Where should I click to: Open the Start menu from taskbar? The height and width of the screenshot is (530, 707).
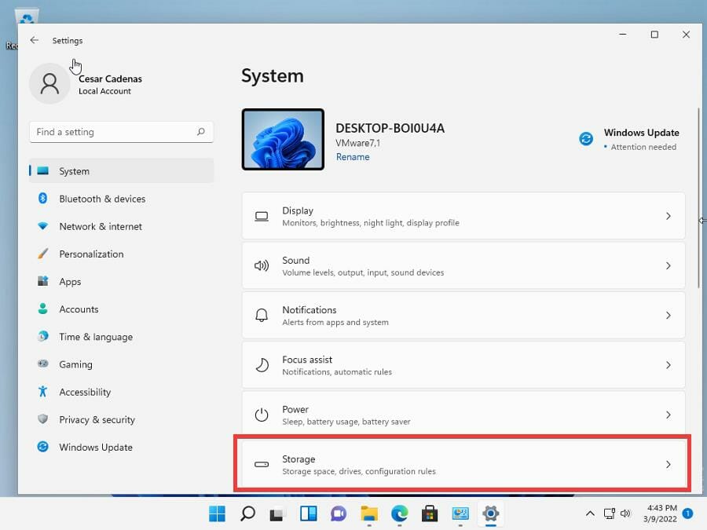[x=218, y=514]
